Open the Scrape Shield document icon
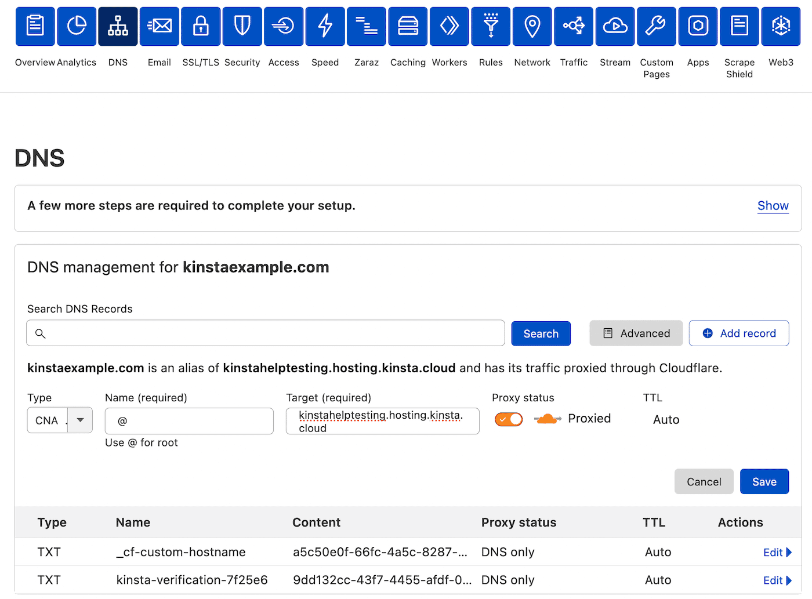 [739, 27]
